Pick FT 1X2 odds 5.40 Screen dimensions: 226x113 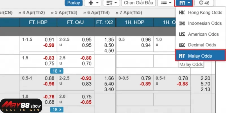pyautogui.click(x=109, y=84)
